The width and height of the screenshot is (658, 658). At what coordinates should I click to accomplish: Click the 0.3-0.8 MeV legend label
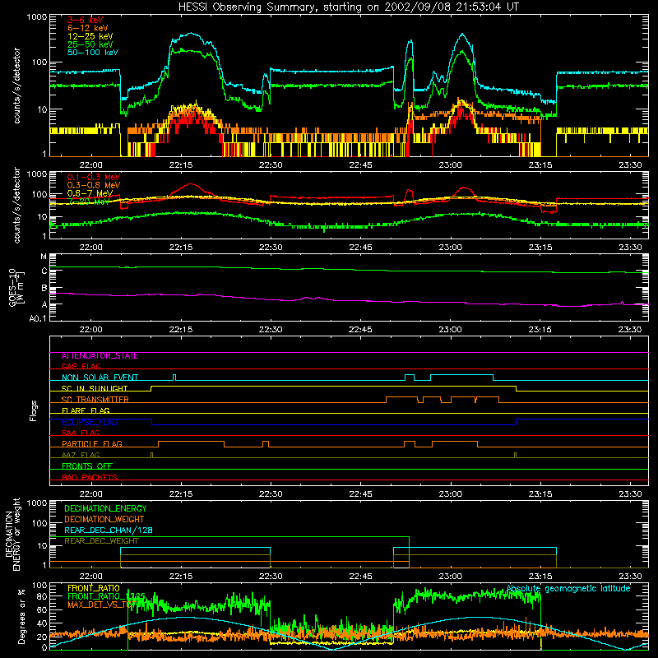tap(94, 185)
